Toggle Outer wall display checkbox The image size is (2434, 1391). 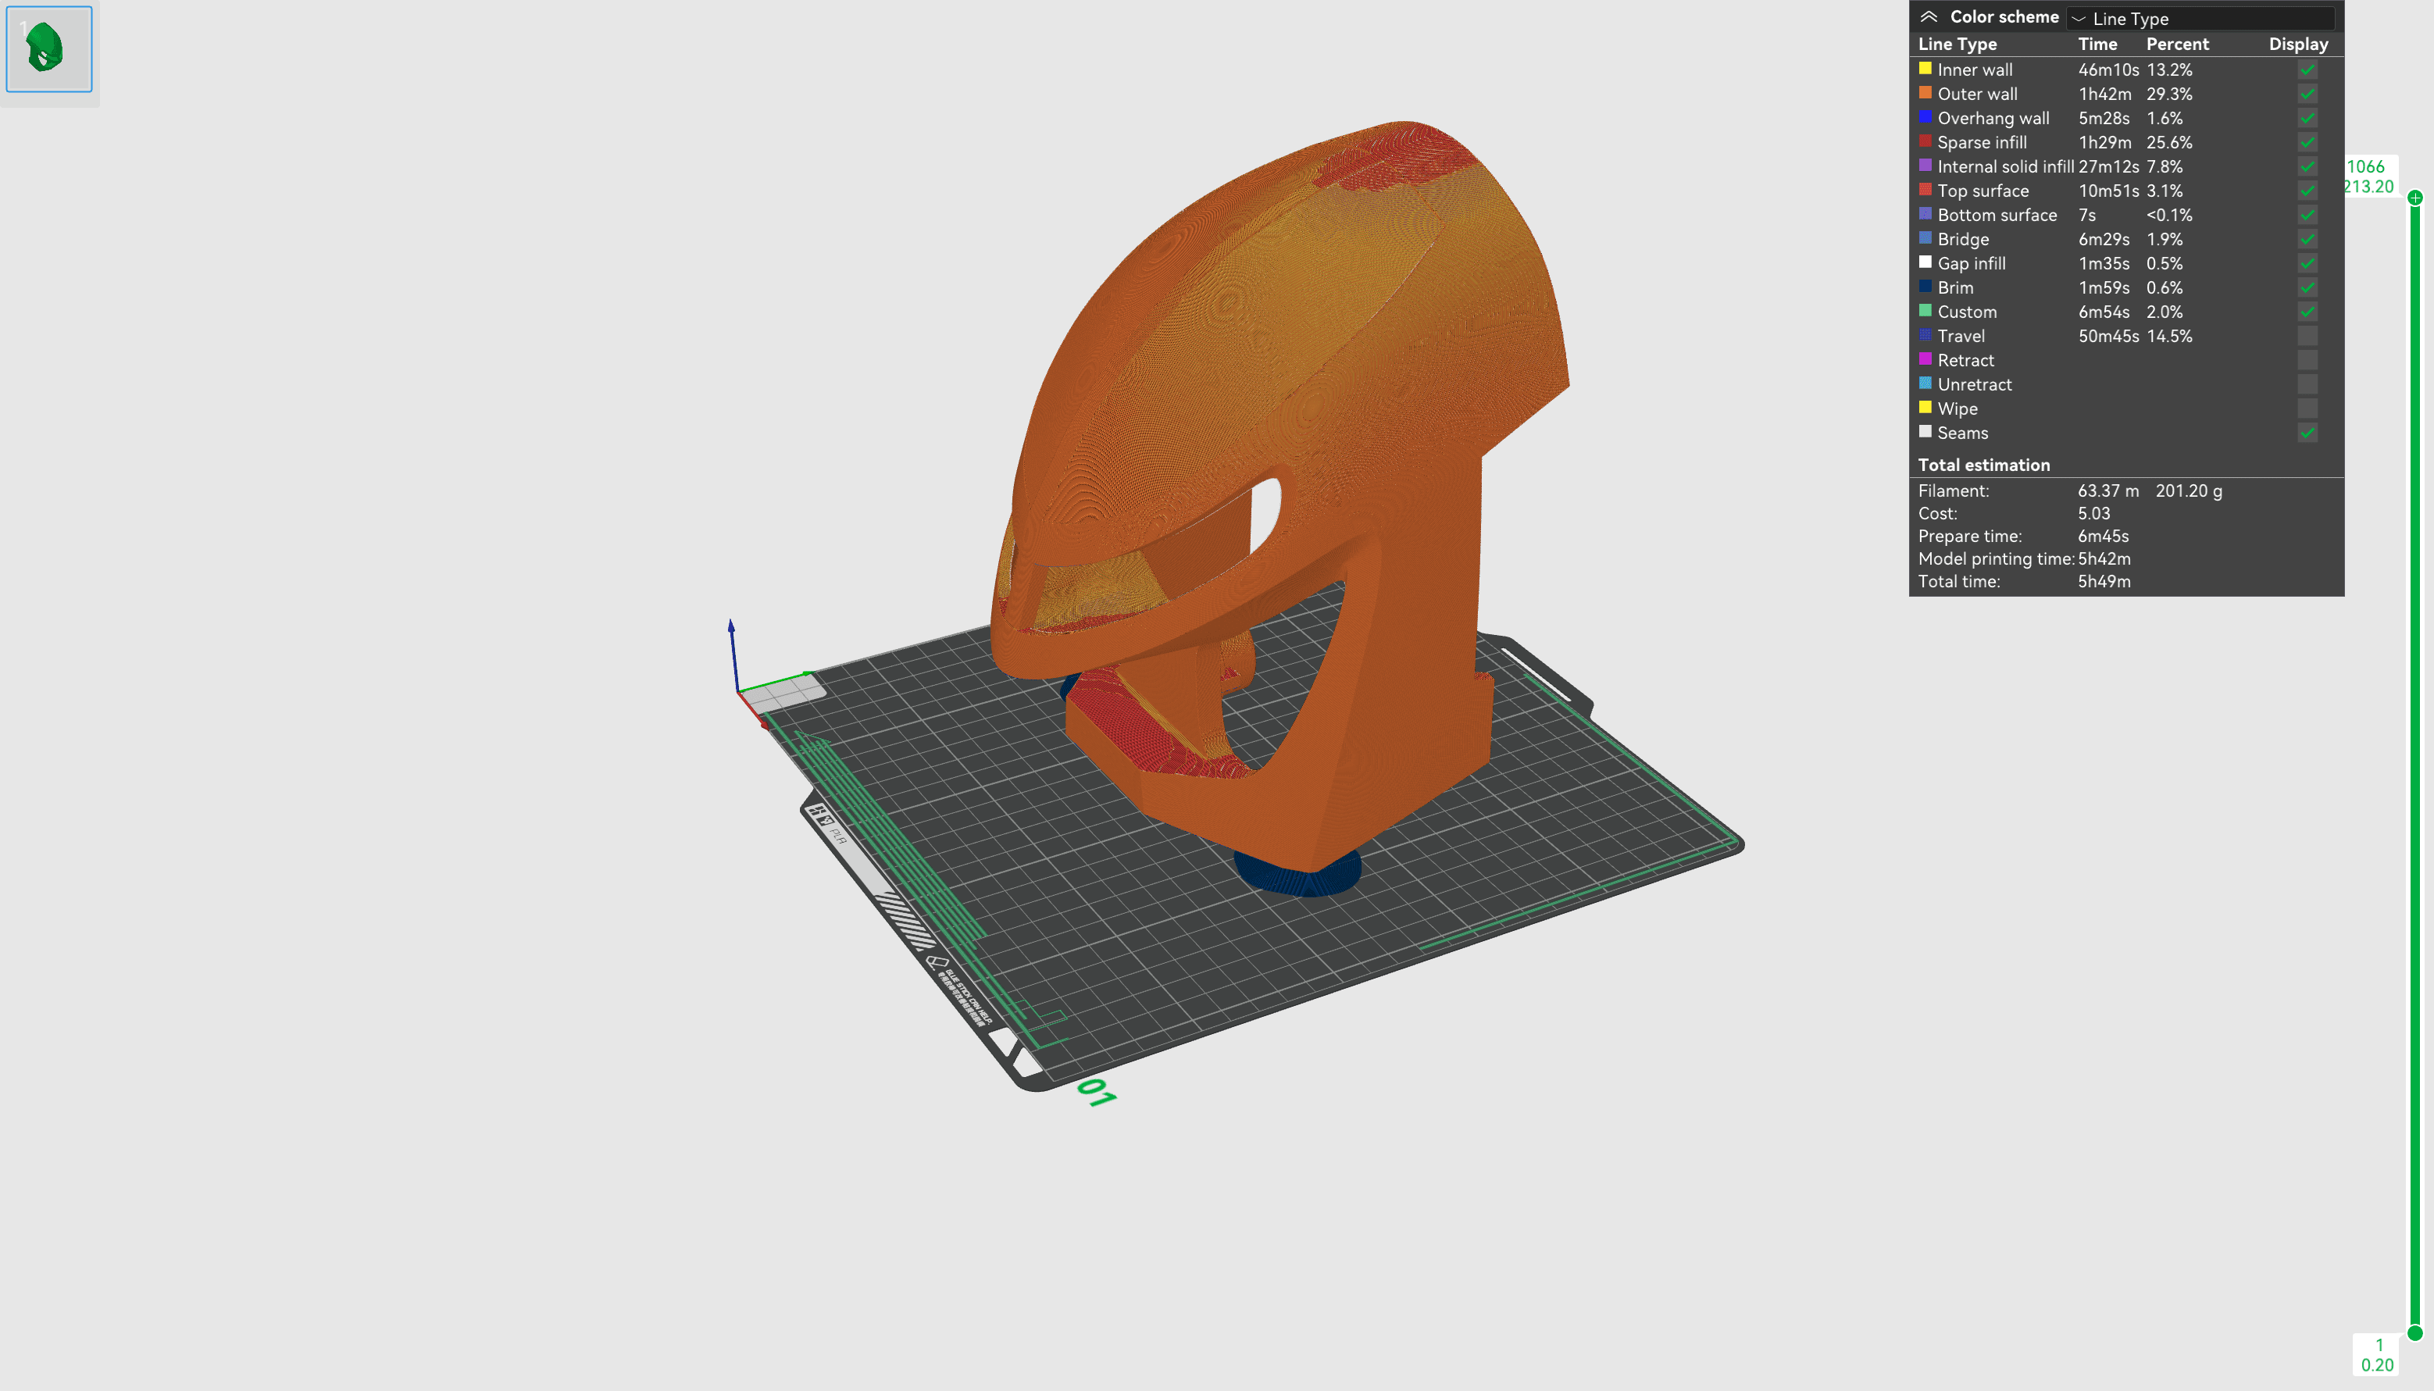(2307, 94)
